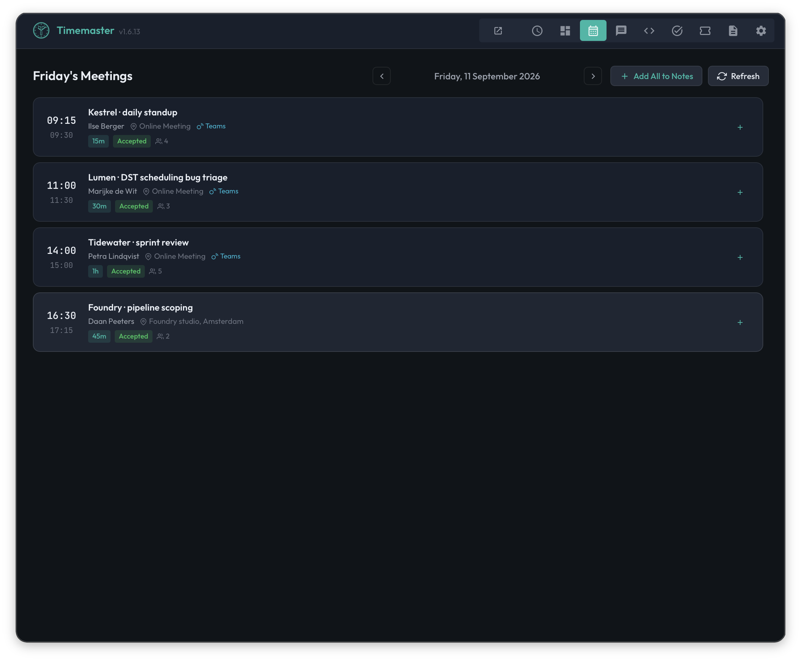Click the 45m duration badge
Image resolution: width=801 pixels, height=661 pixels.
pos(99,336)
